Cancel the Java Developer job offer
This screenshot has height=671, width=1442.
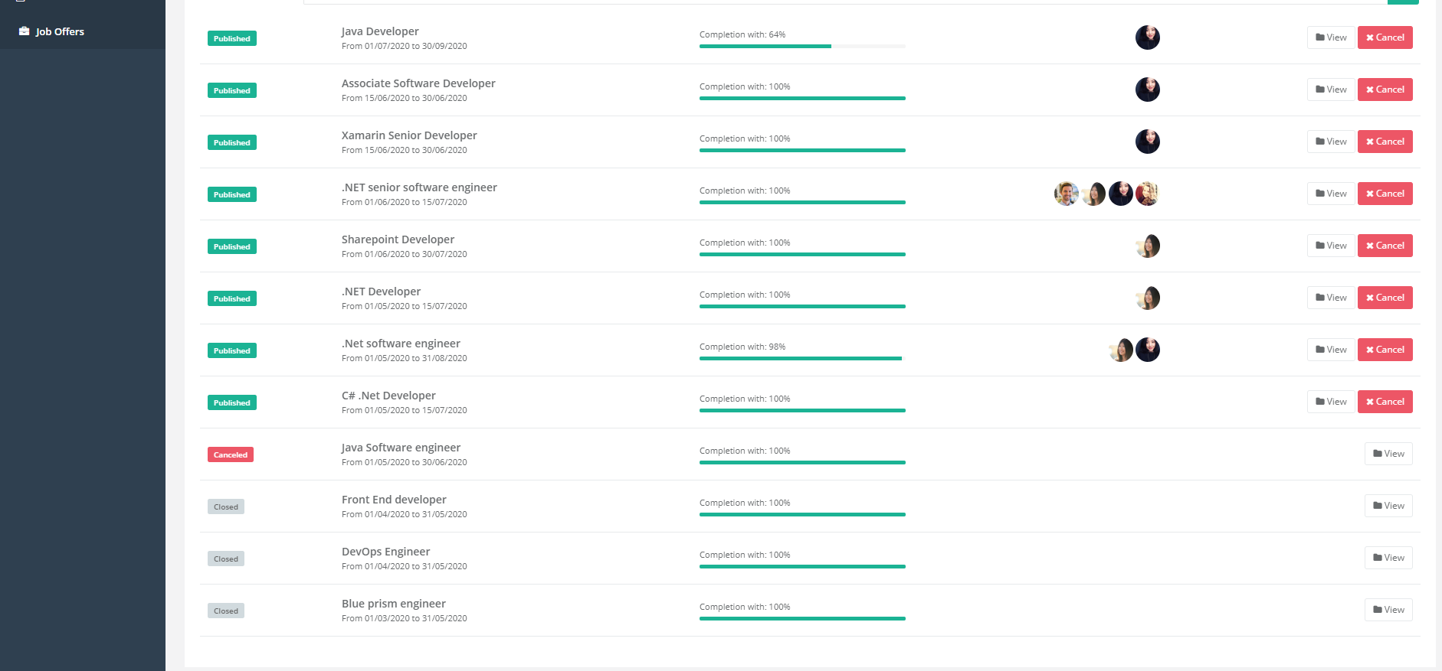1385,37
